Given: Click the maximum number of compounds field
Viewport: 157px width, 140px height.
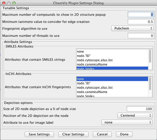Looking at the screenshot, I should pyautogui.click(x=140, y=15).
